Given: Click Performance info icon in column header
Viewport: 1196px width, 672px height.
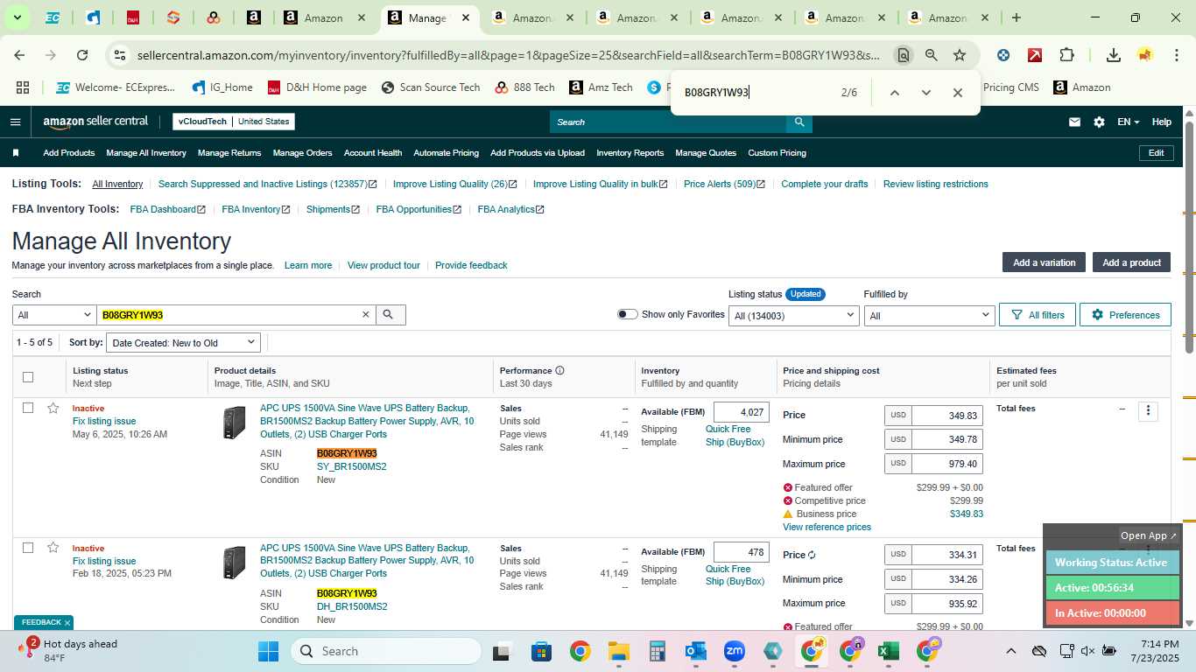Looking at the screenshot, I should (x=559, y=371).
